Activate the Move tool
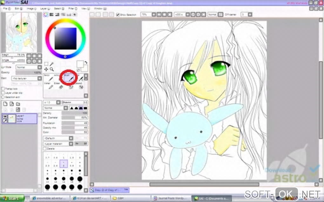The image size is (324, 202). click(46, 69)
